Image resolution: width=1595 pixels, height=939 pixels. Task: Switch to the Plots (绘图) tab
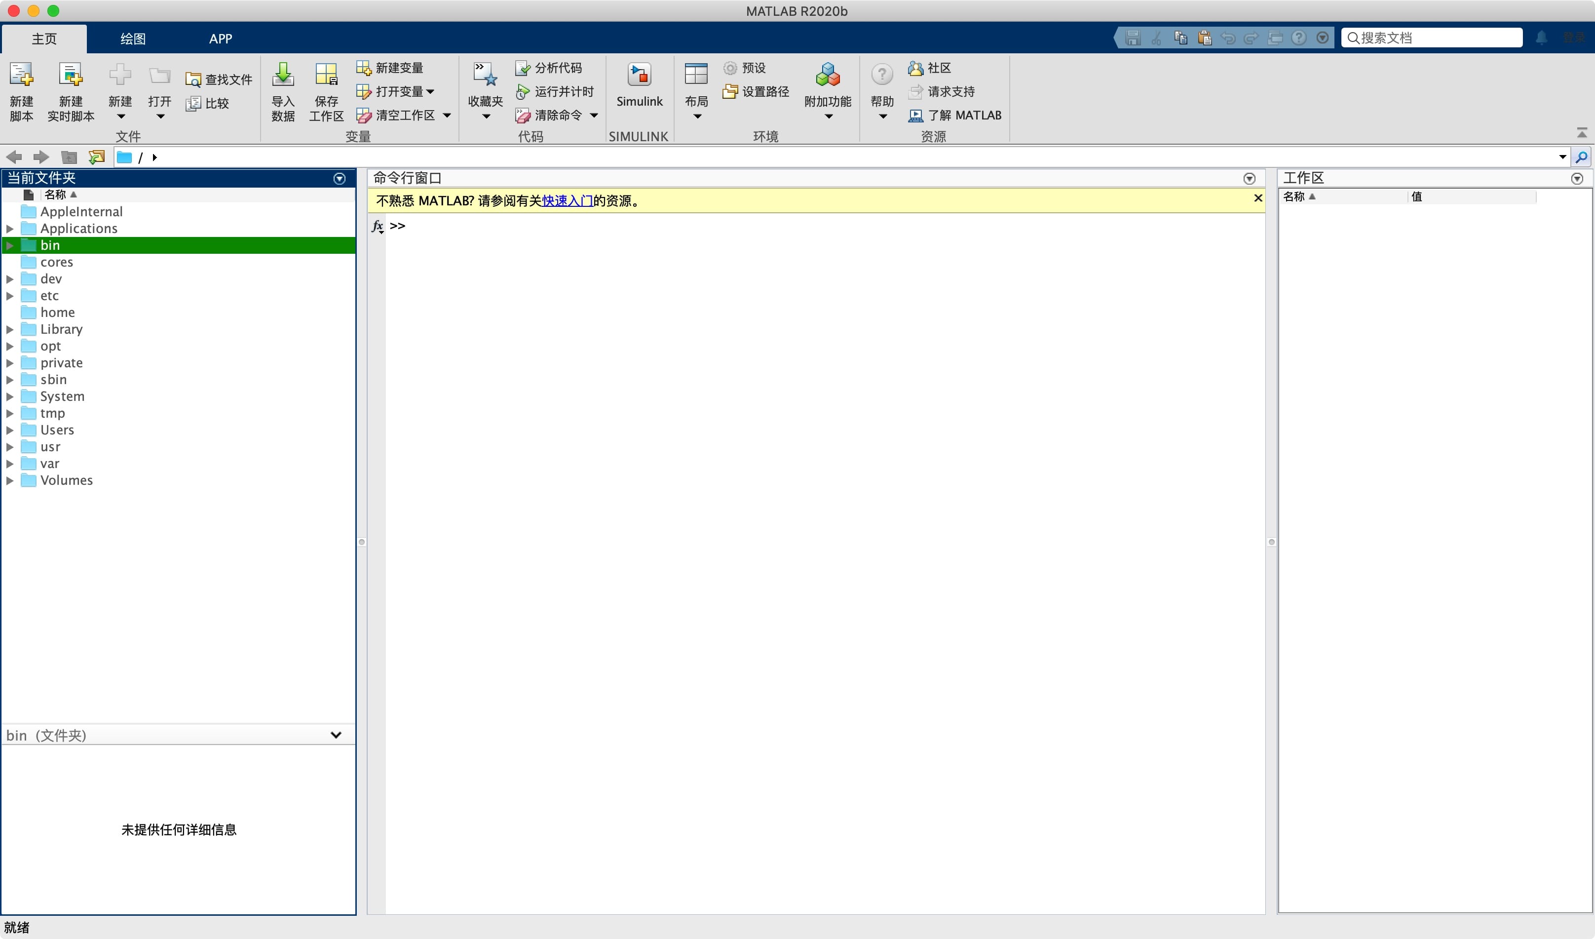[133, 39]
